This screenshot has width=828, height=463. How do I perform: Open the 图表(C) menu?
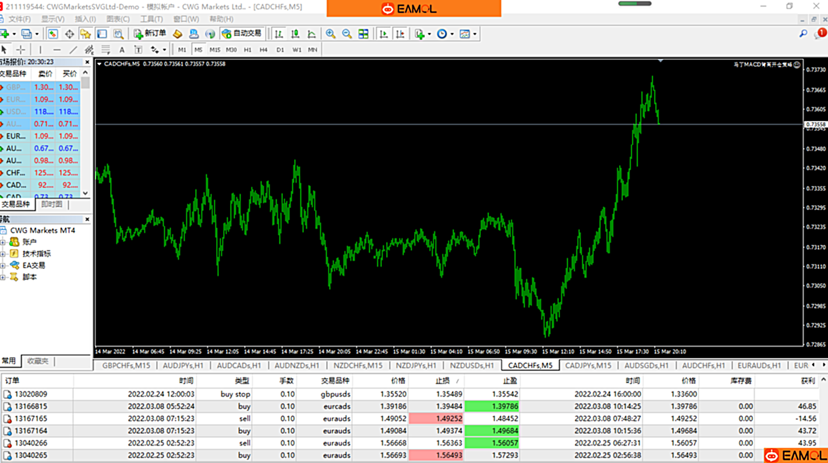pos(118,19)
